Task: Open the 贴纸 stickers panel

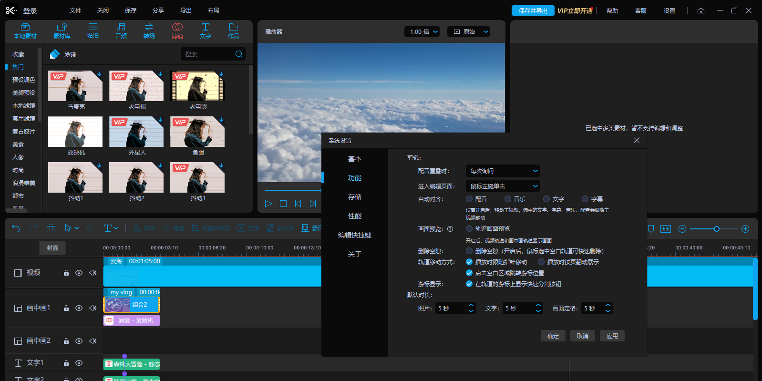Action: point(93,31)
